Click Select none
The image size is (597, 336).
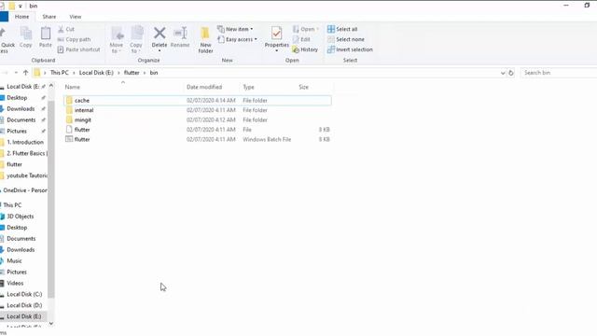[346, 39]
